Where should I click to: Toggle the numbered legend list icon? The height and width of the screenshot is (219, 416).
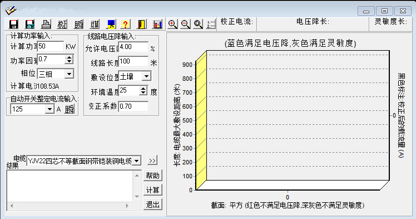tap(211, 24)
